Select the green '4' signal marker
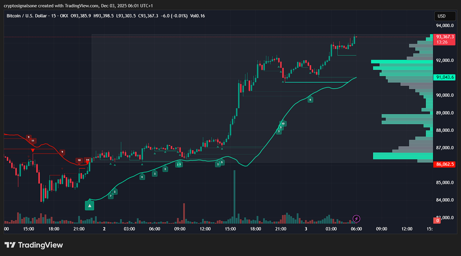This screenshot has height=256, width=461. click(142, 177)
